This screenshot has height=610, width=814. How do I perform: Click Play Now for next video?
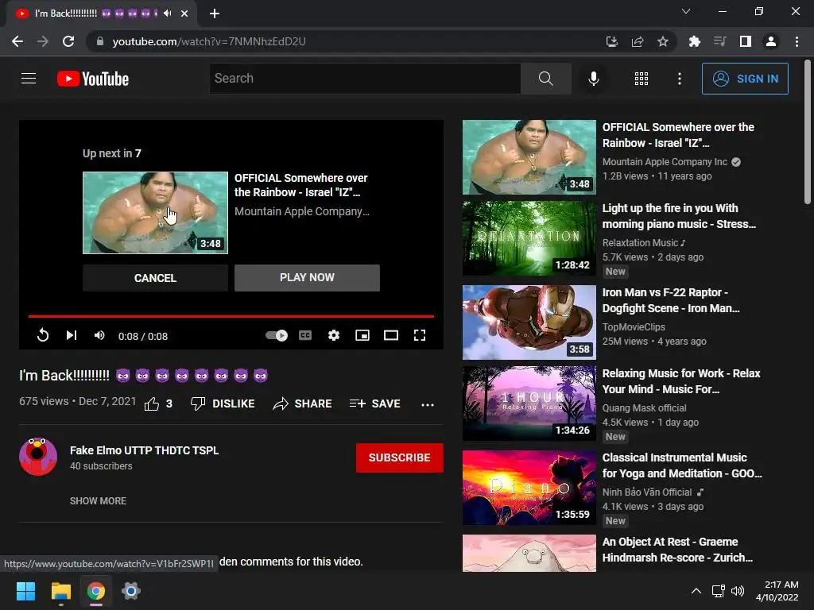coord(307,277)
